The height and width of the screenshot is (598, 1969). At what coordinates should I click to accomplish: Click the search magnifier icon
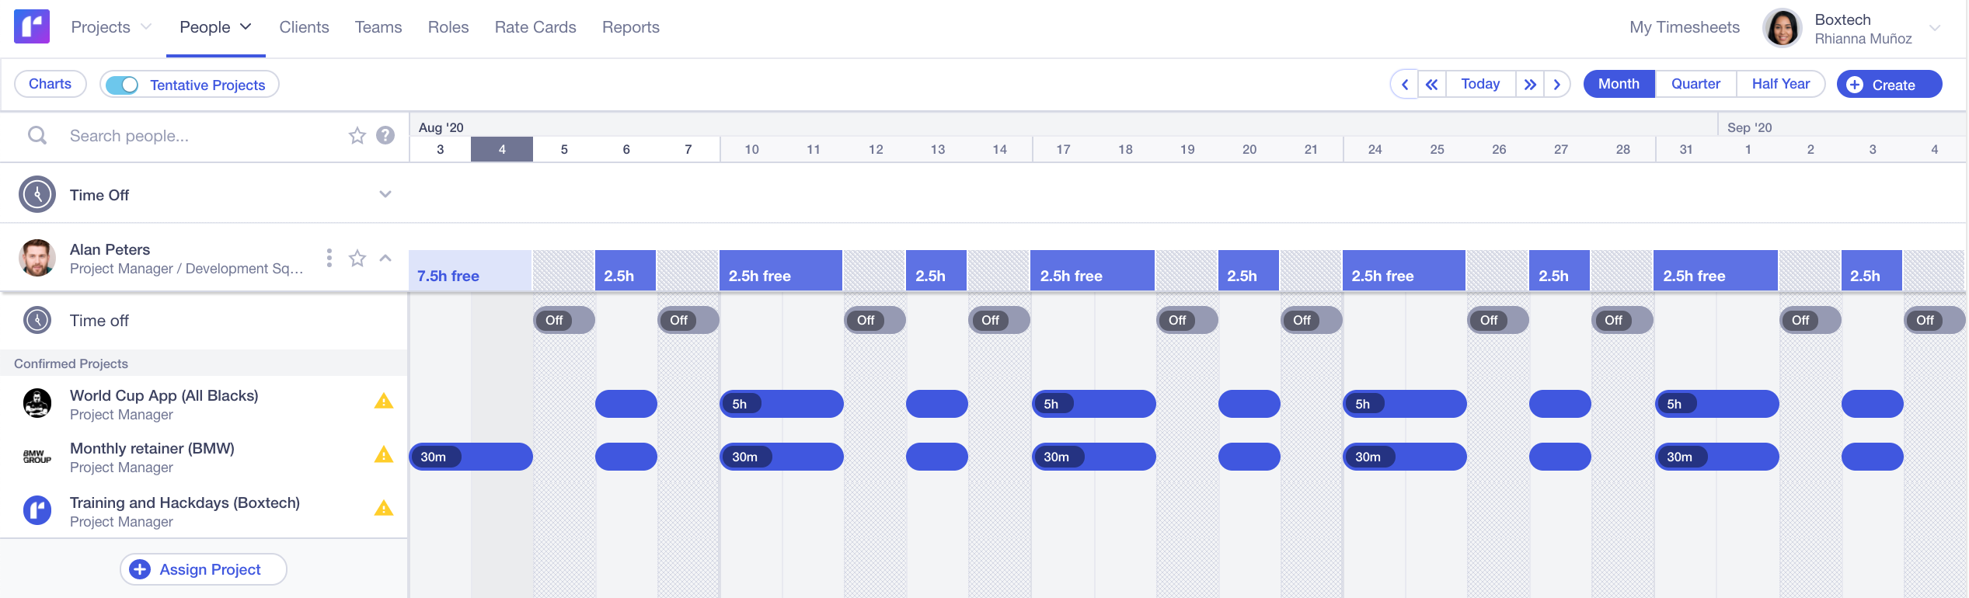point(37,136)
